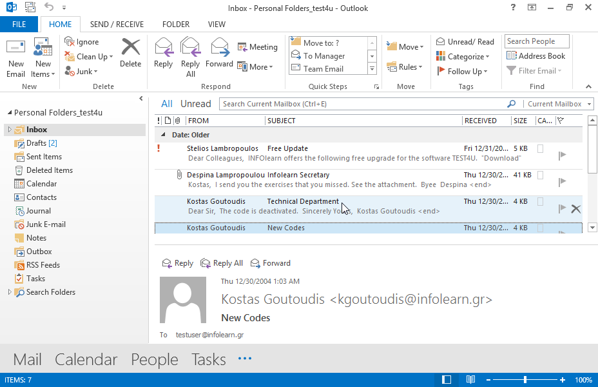Viewport: 598px width, 387px height.
Task: Expand the Inbox folder
Action: (10, 130)
